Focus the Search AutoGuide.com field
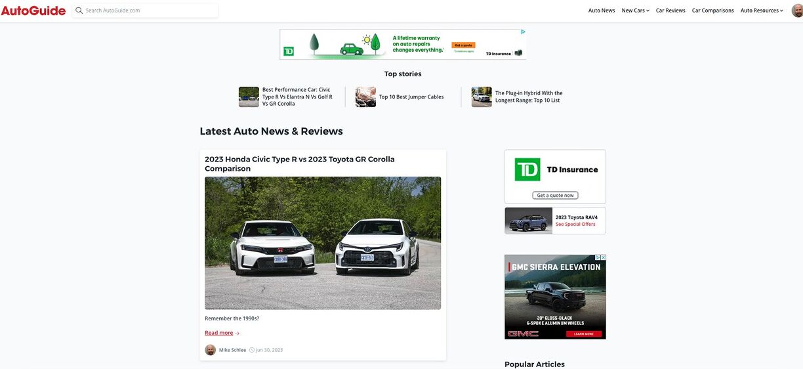 [x=146, y=11]
